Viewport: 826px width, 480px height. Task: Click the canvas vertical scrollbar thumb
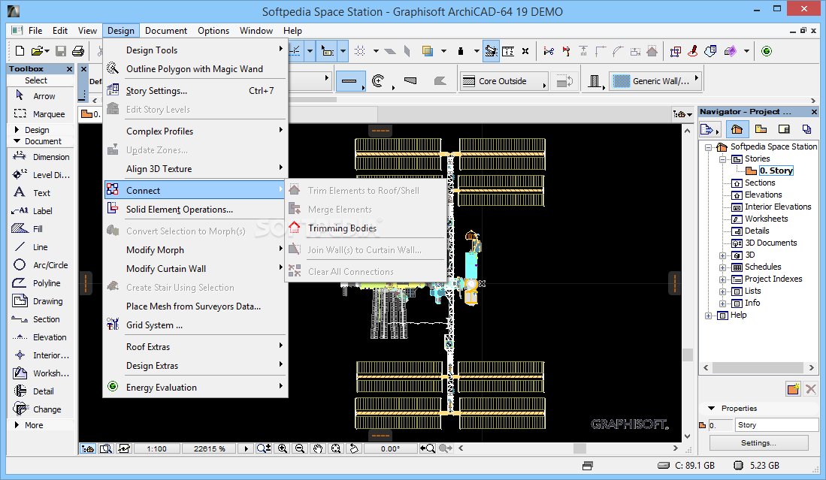[687, 355]
